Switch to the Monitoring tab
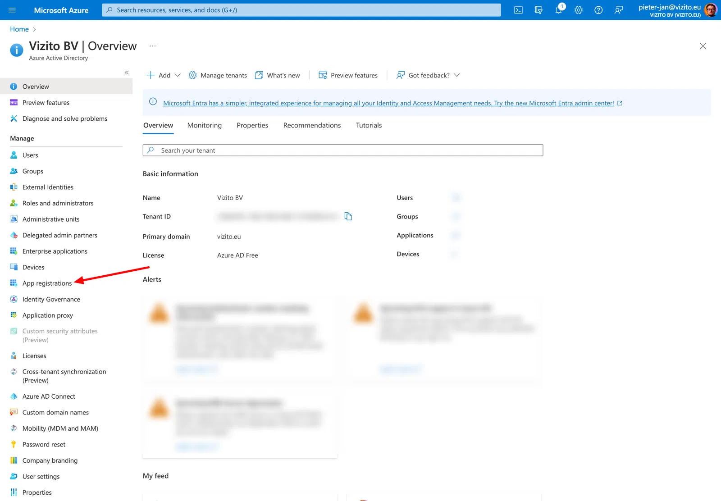This screenshot has width=721, height=501. [x=205, y=125]
